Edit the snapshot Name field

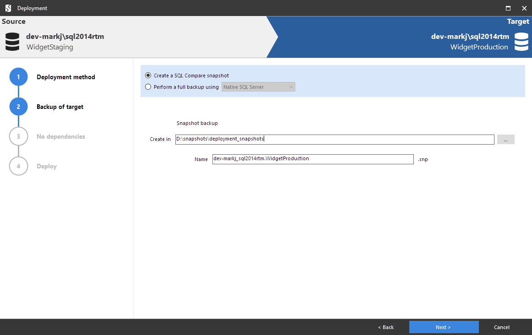pos(313,159)
